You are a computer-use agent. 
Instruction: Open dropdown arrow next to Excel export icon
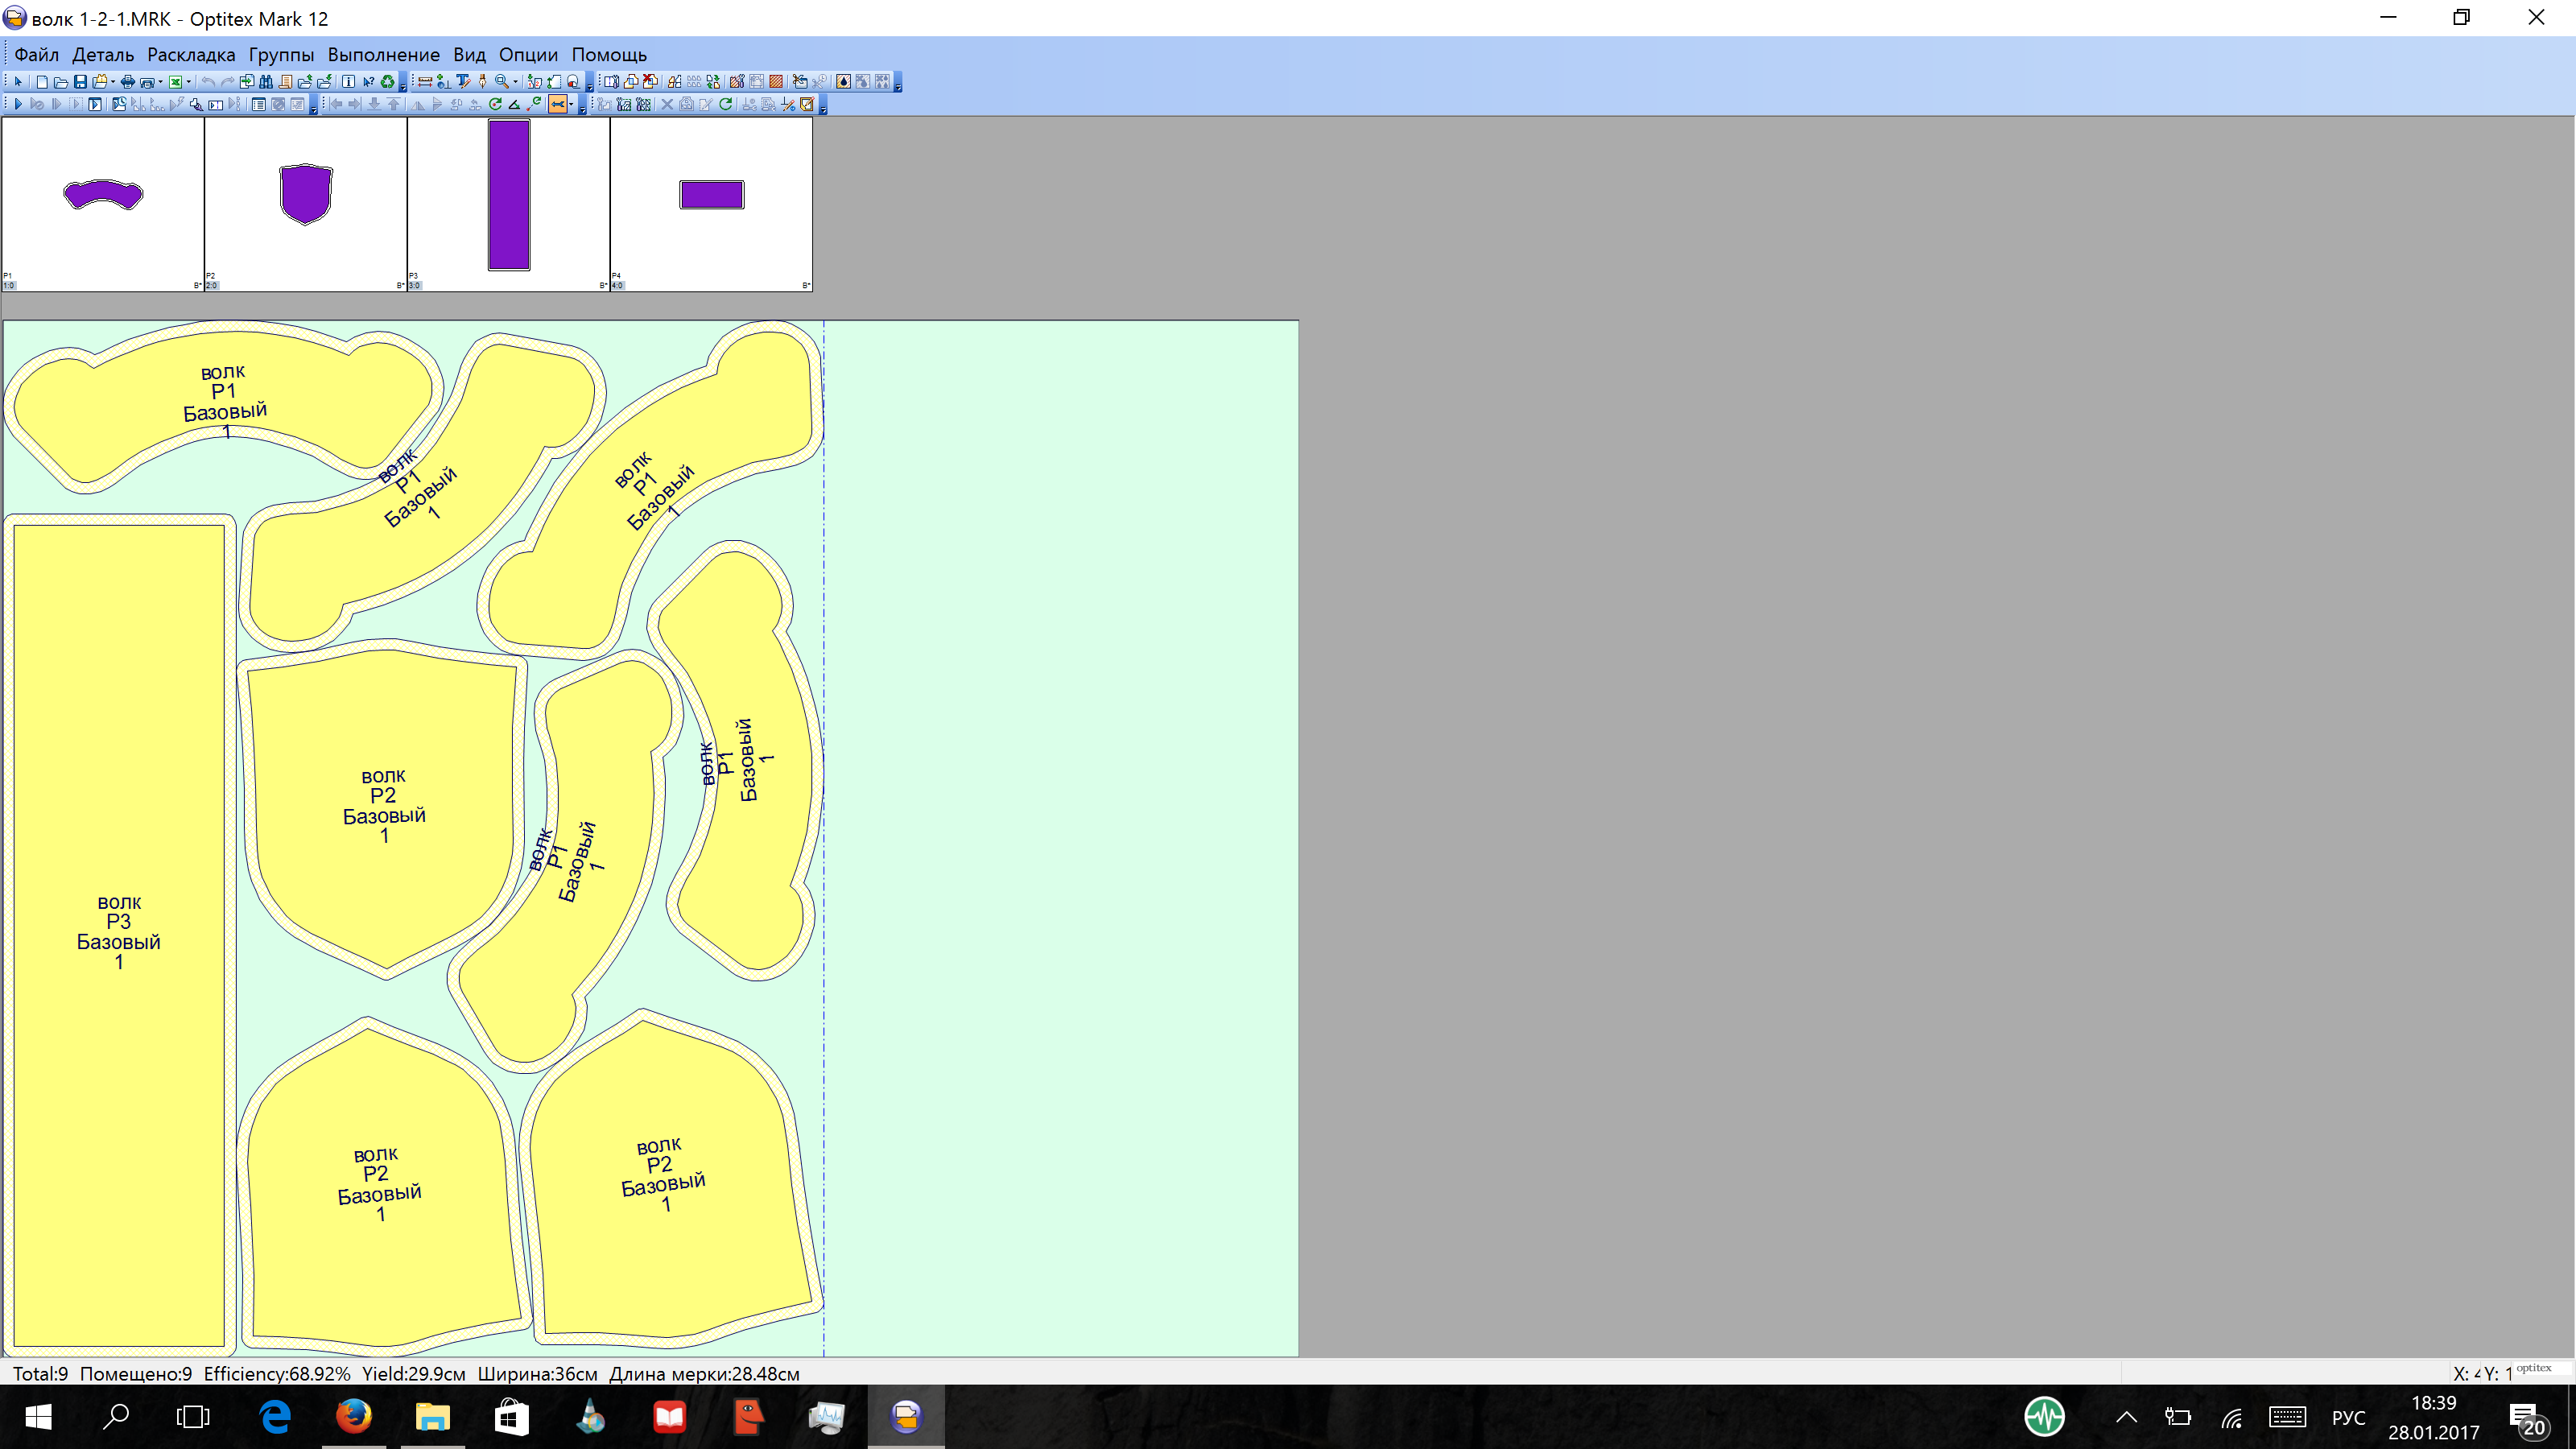coord(189,82)
